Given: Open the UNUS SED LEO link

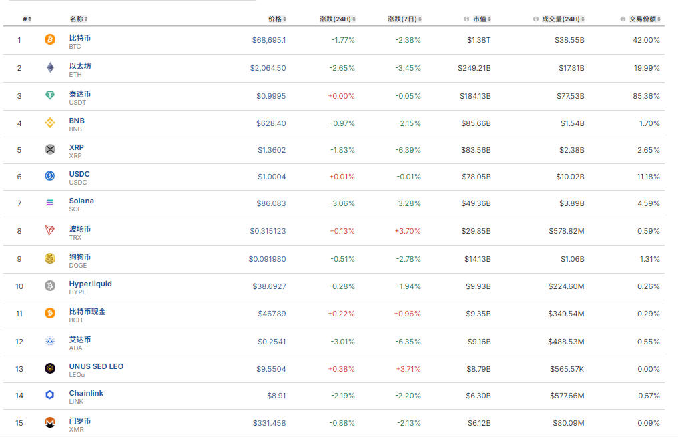Looking at the screenshot, I should point(96,366).
